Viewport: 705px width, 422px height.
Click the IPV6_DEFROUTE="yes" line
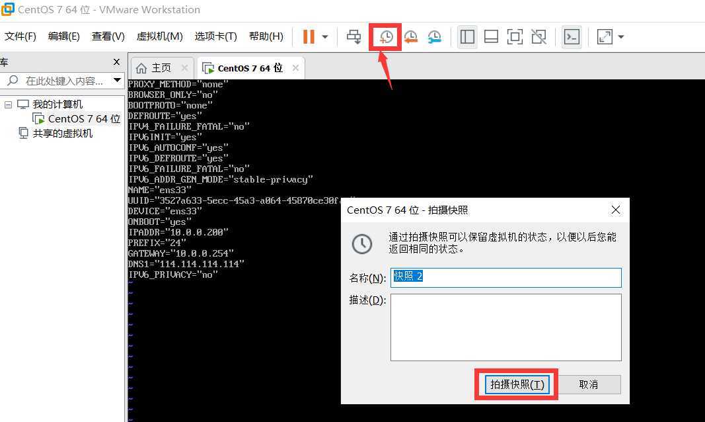coord(178,158)
